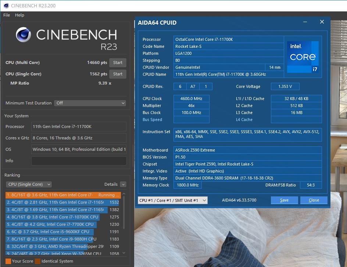The height and width of the screenshot is (267, 347).
Task: Minimize the AIDA64 CPUID window
Action: click(306, 22)
